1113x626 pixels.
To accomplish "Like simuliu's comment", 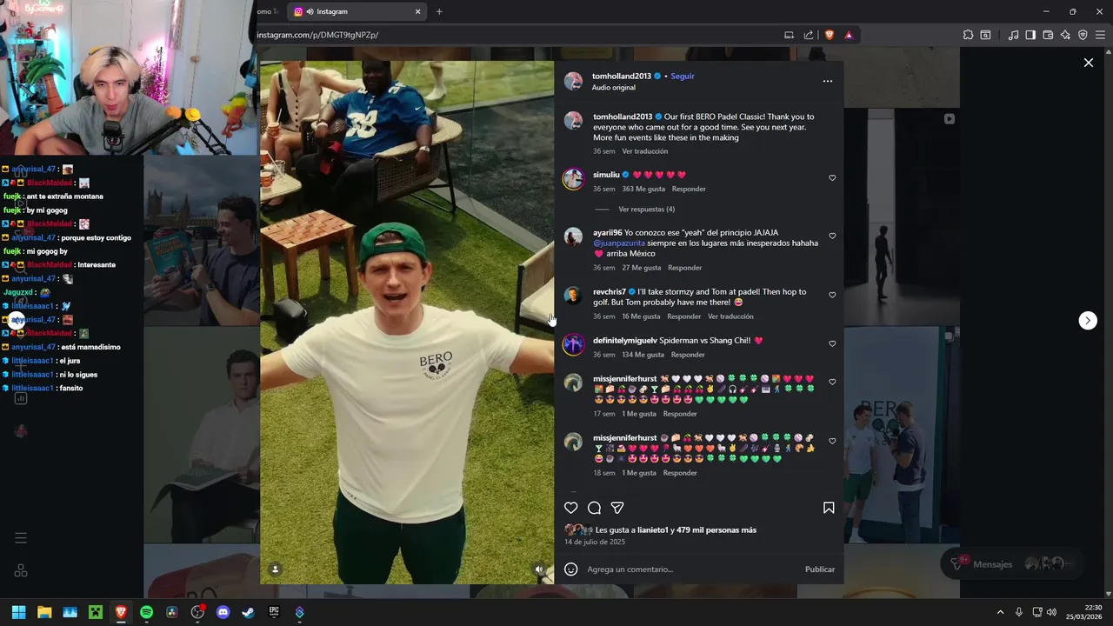I will (x=832, y=178).
